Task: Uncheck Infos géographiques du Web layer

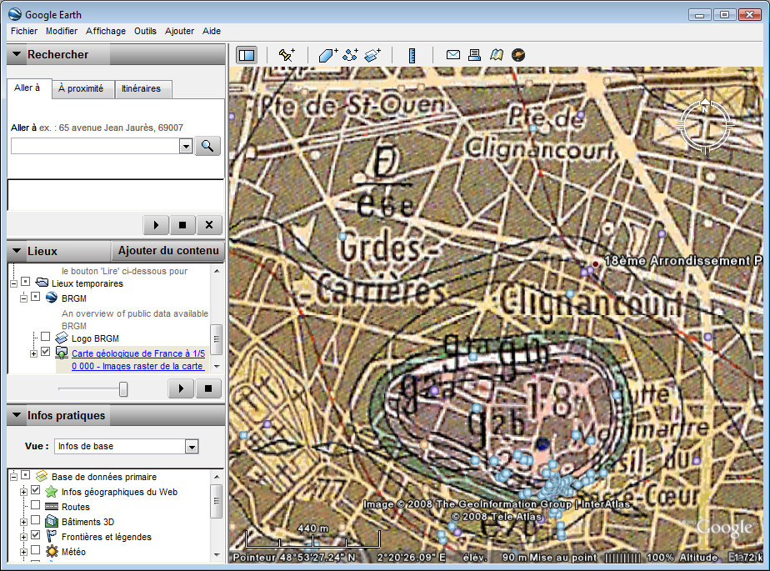Action: pyautogui.click(x=35, y=490)
